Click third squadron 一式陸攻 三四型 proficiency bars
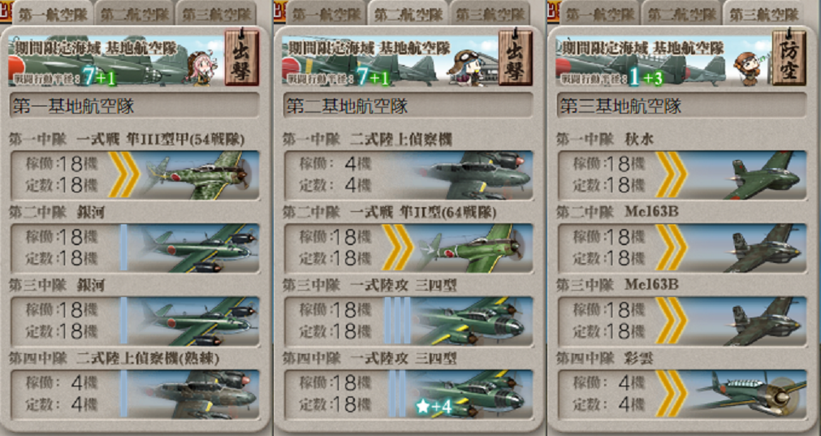Viewport: 821px width, 436px height. [397, 321]
